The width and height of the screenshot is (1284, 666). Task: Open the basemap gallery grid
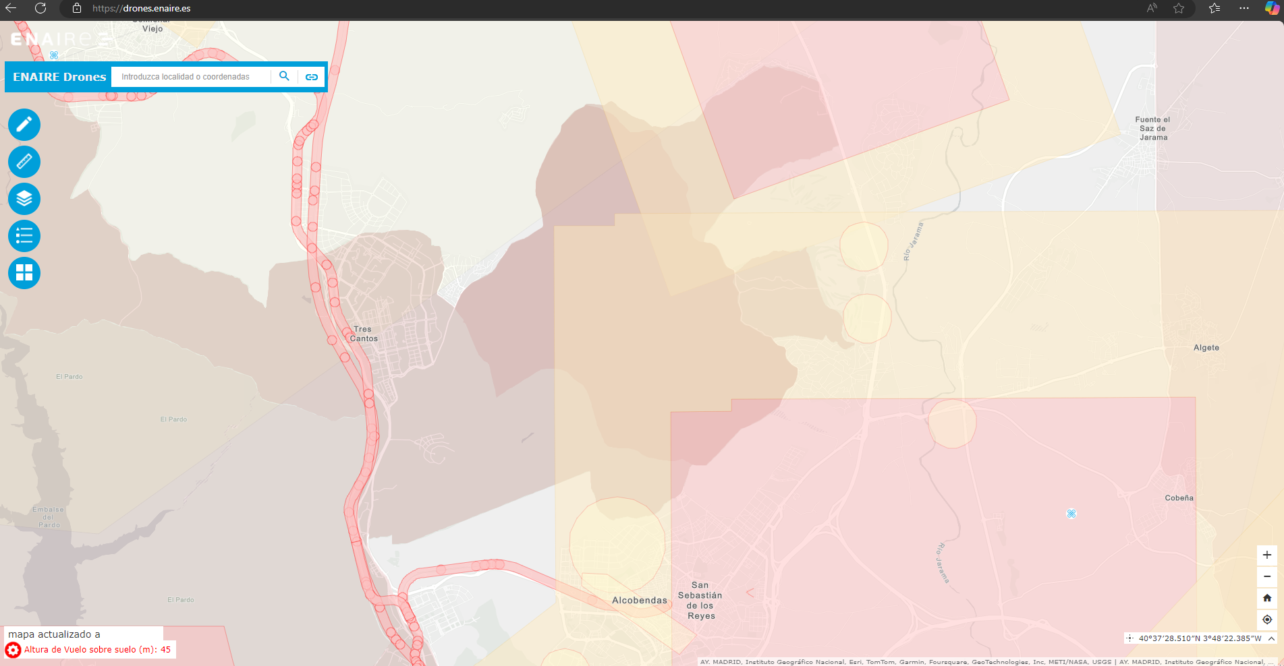click(24, 273)
